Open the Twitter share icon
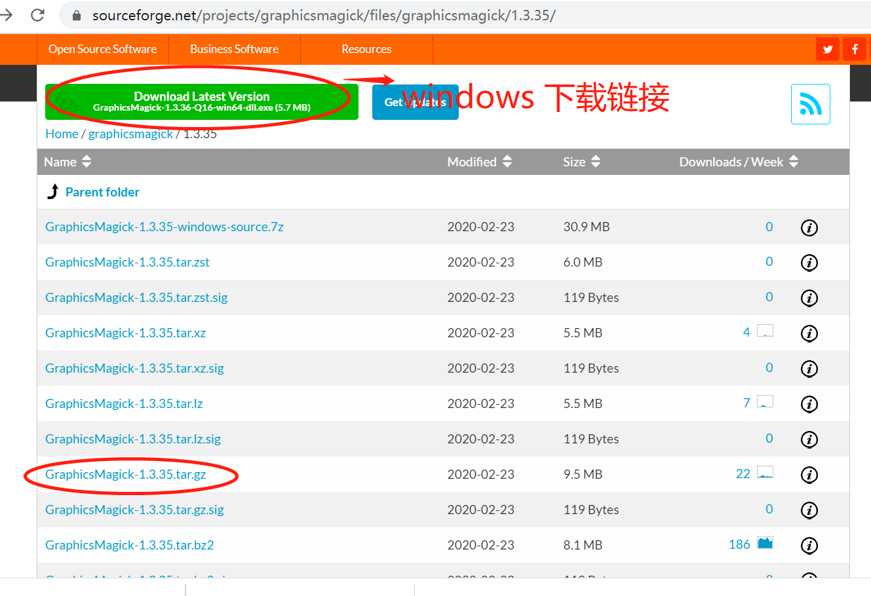Viewport: 871px width, 596px height. pos(827,49)
